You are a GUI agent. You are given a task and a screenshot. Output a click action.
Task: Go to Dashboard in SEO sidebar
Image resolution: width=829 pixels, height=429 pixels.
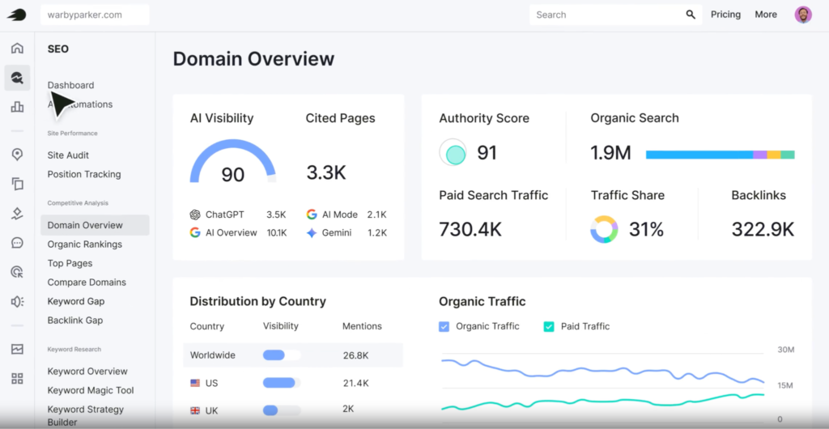(x=71, y=85)
